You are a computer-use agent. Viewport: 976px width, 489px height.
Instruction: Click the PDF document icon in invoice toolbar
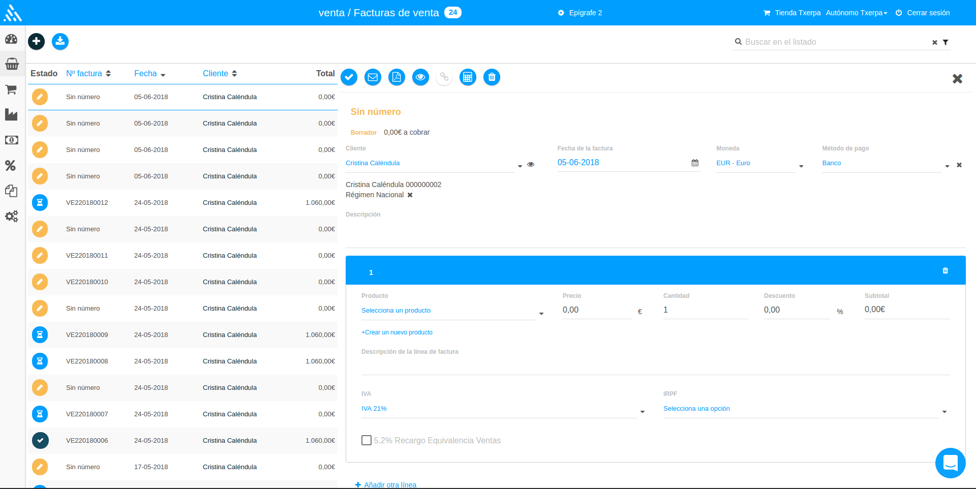pos(396,77)
